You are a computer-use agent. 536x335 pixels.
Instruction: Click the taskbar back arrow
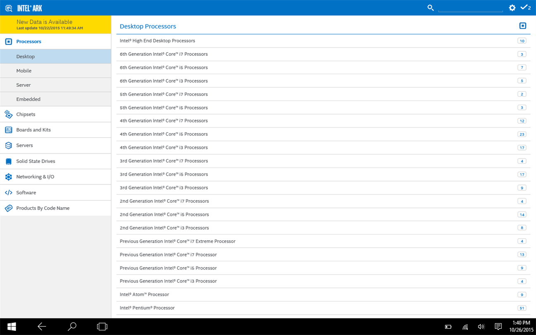point(42,326)
